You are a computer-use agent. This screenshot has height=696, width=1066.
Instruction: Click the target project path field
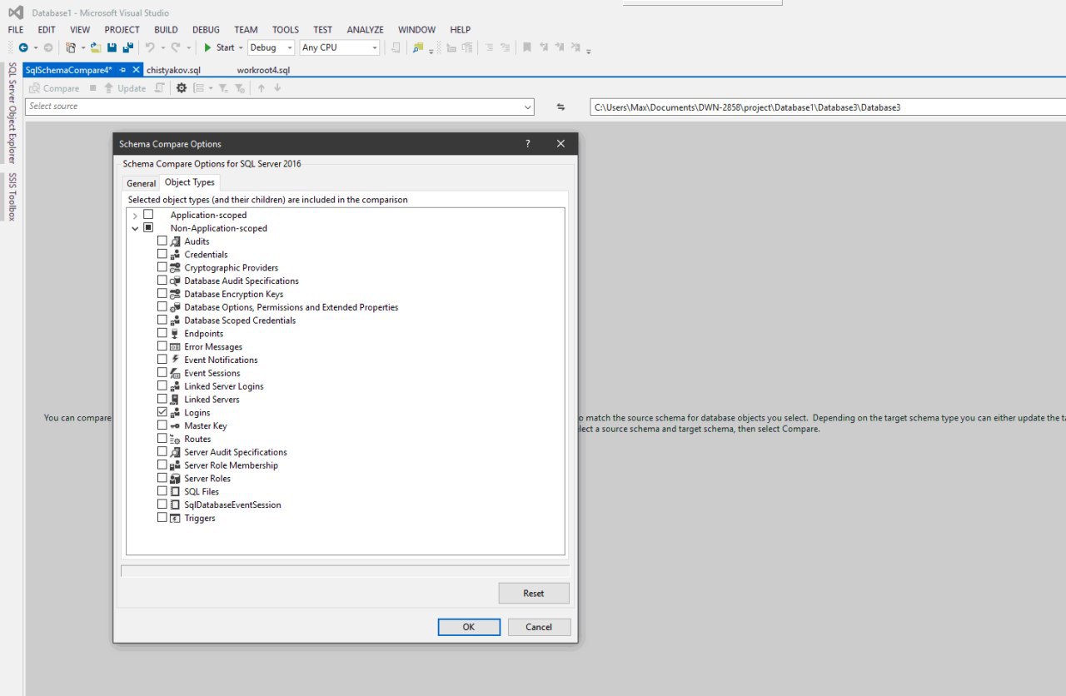(x=828, y=107)
